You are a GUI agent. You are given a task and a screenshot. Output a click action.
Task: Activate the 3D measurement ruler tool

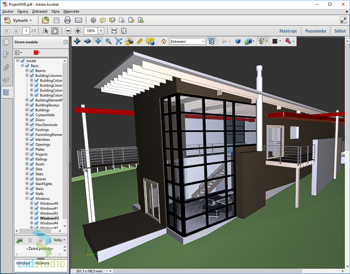click(x=139, y=41)
